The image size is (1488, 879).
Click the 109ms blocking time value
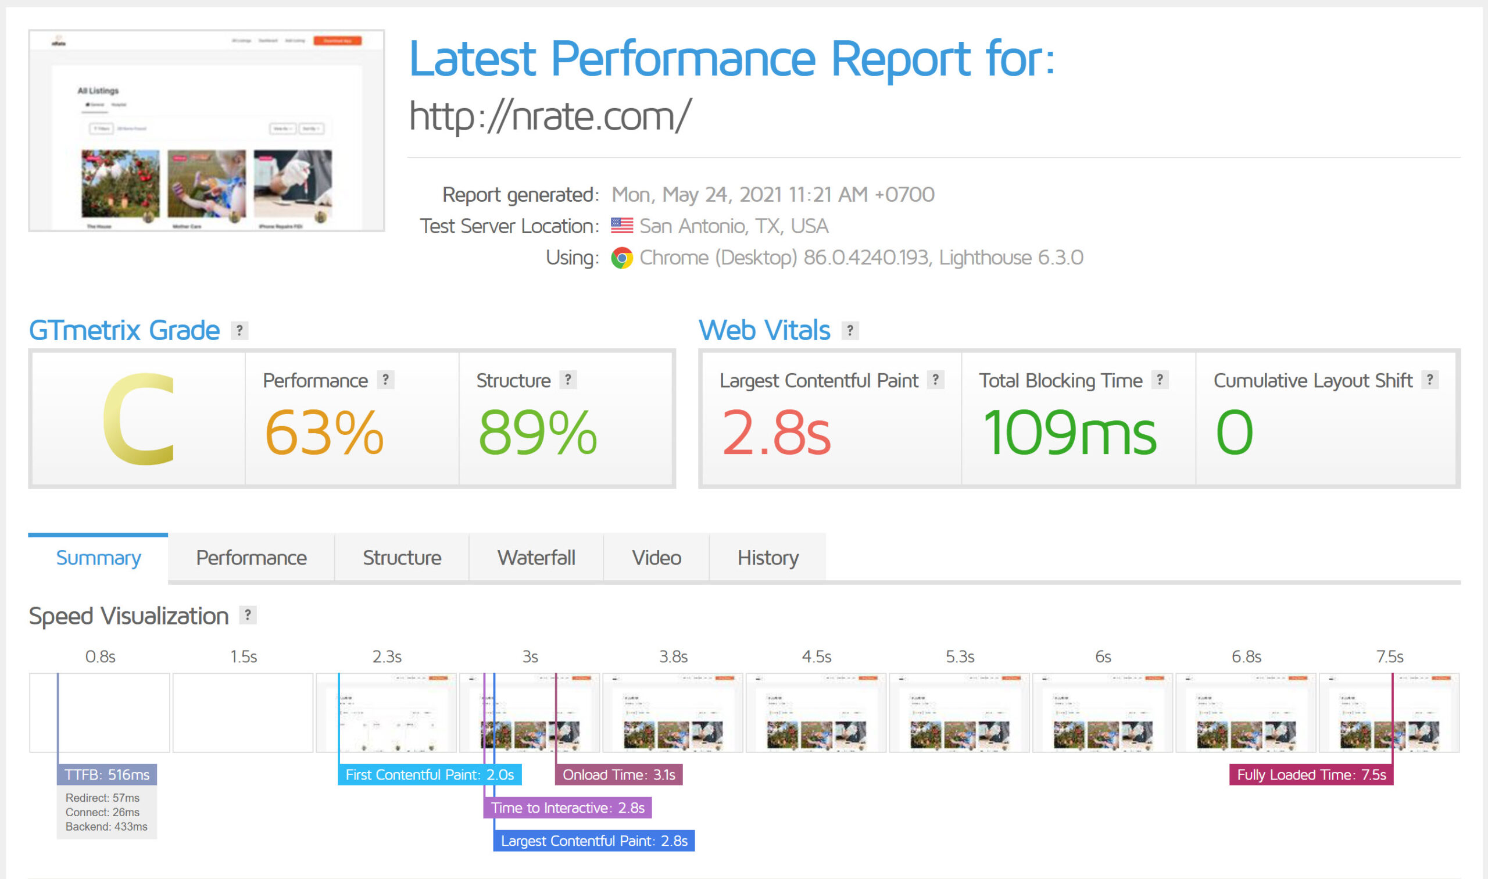click(1069, 433)
